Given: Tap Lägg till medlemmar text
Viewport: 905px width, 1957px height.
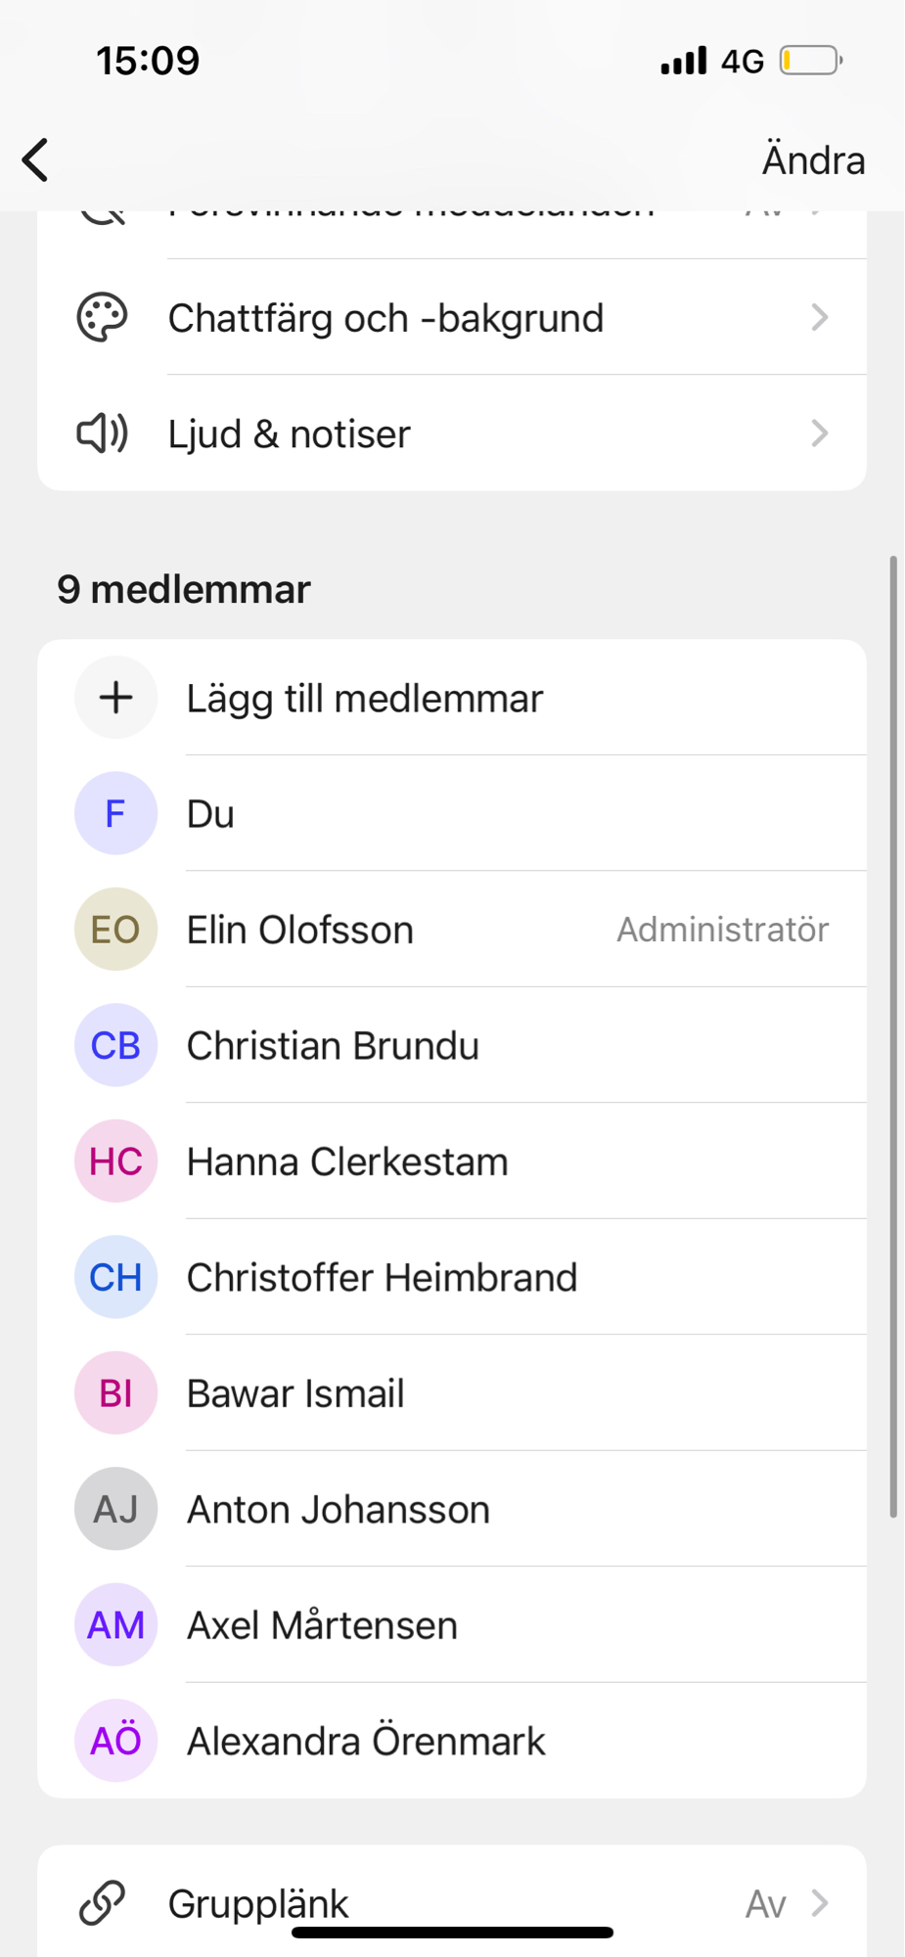Looking at the screenshot, I should [364, 699].
